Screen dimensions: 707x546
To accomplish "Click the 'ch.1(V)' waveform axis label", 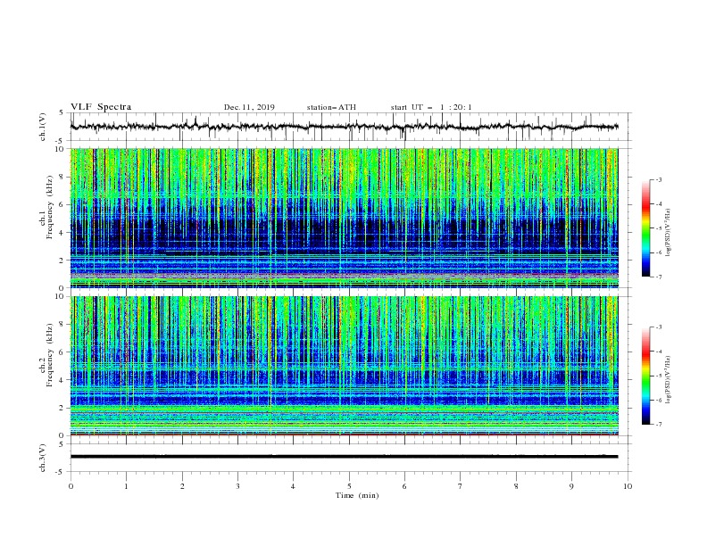I will [43, 127].
